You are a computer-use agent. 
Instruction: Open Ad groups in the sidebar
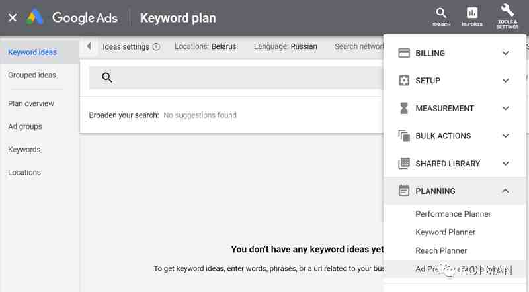pos(25,126)
